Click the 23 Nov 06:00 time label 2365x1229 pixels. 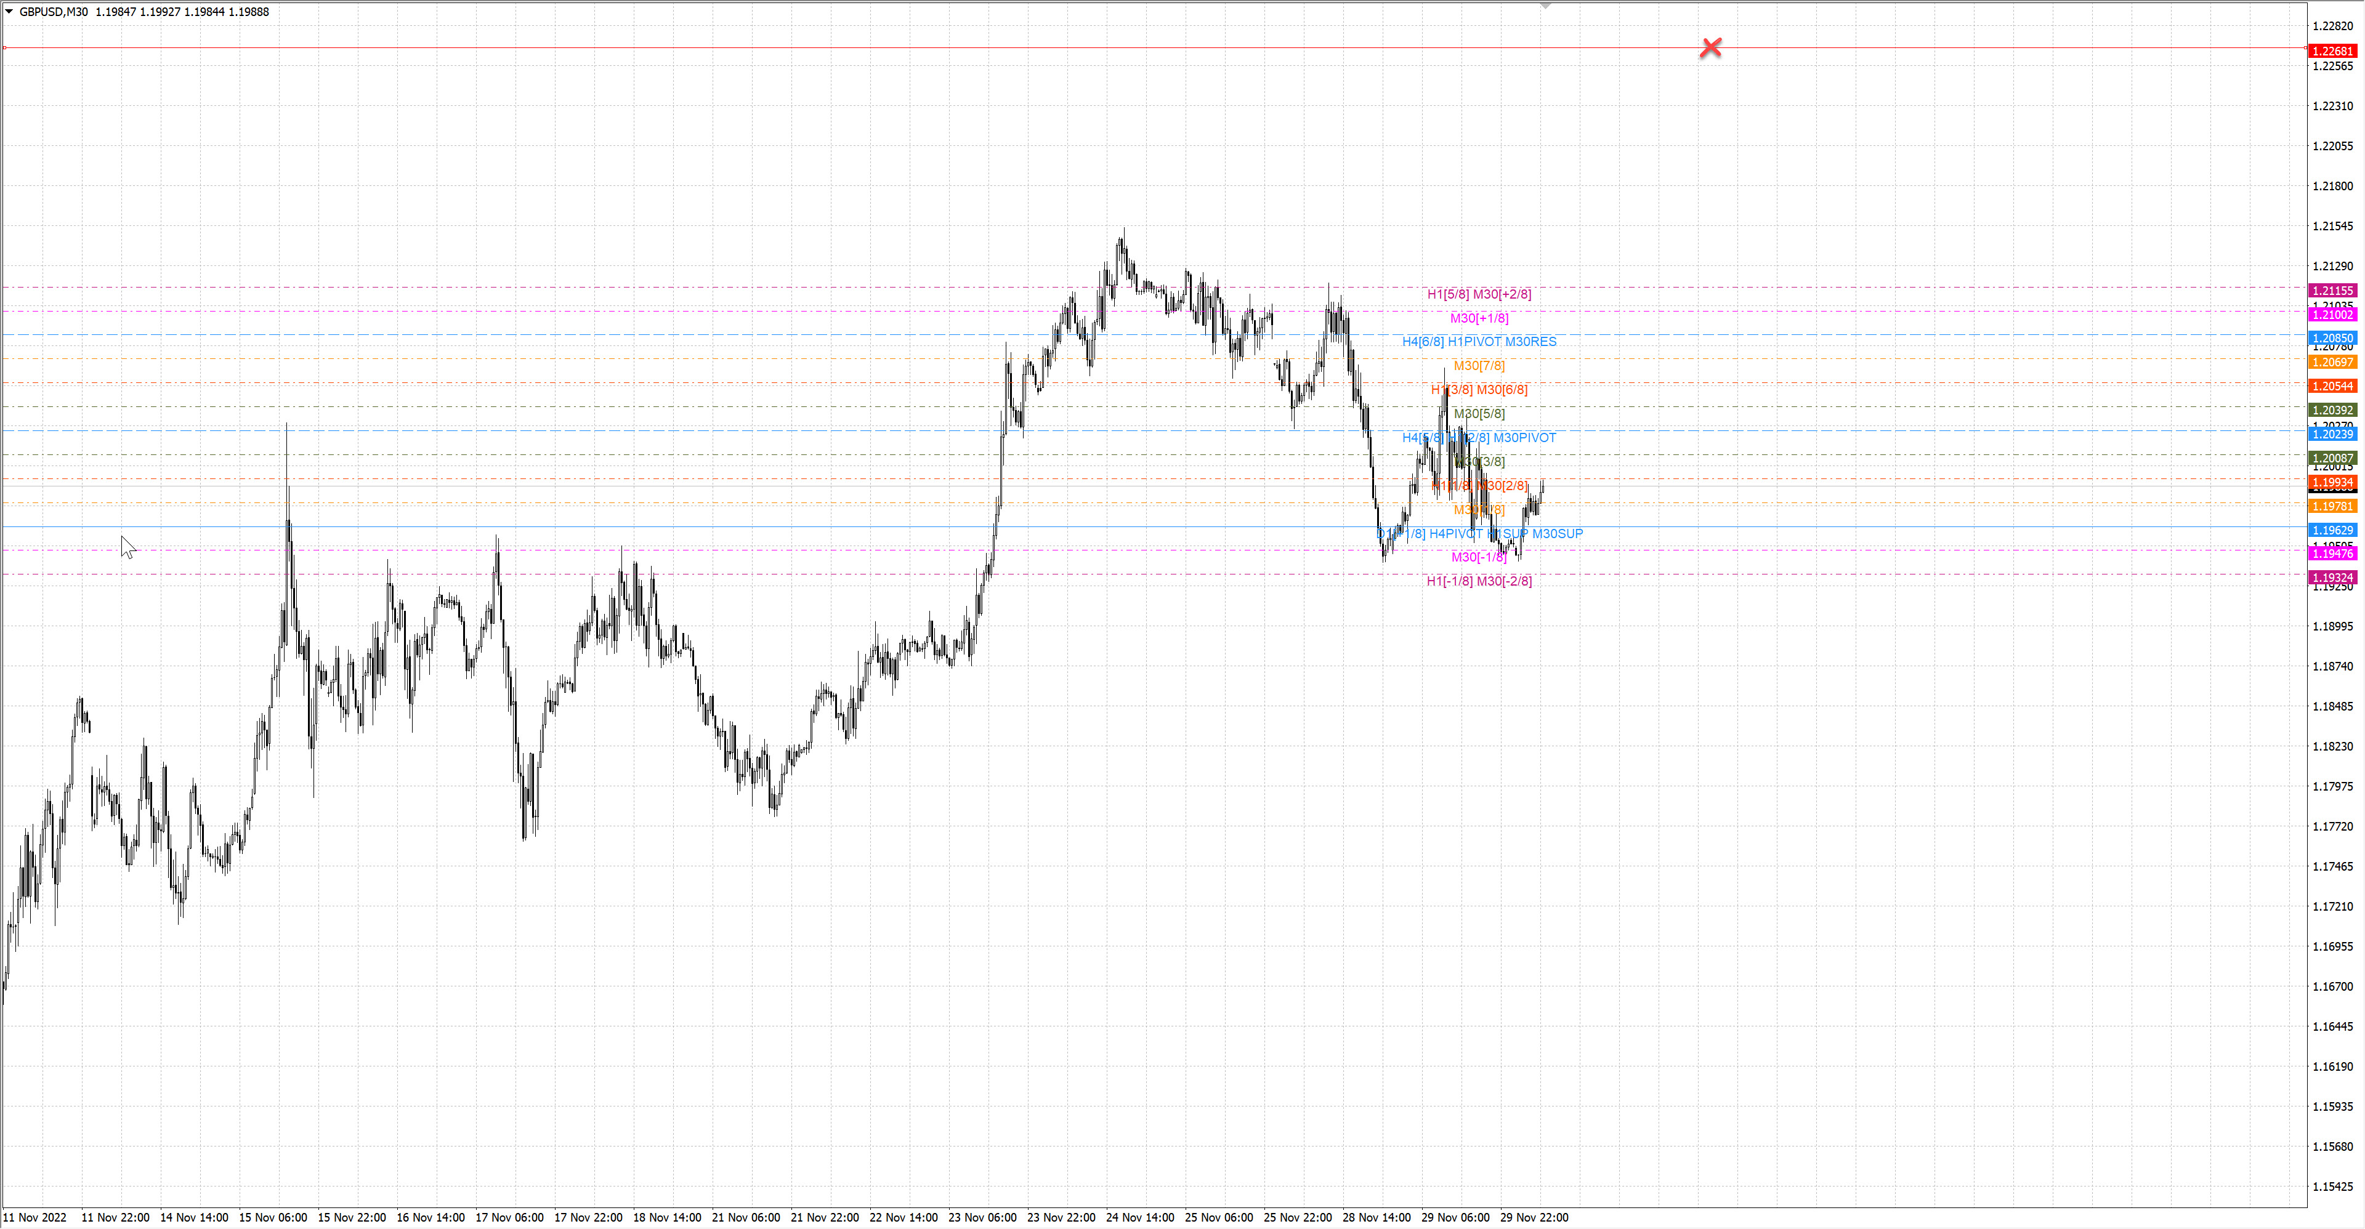(982, 1217)
